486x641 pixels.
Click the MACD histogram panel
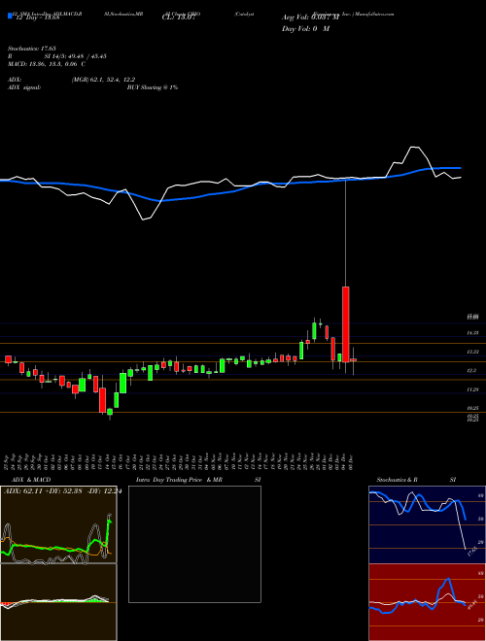pyautogui.click(x=58, y=602)
